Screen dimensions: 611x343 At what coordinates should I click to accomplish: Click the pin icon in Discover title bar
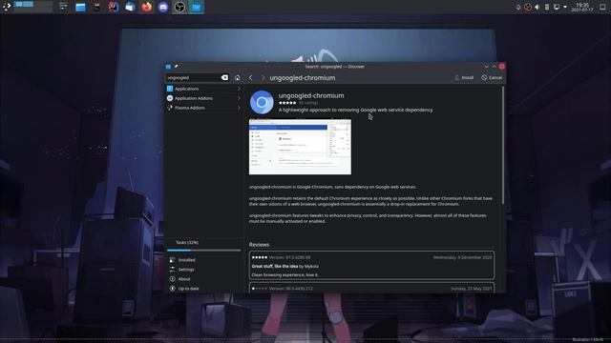pyautogui.click(x=176, y=67)
